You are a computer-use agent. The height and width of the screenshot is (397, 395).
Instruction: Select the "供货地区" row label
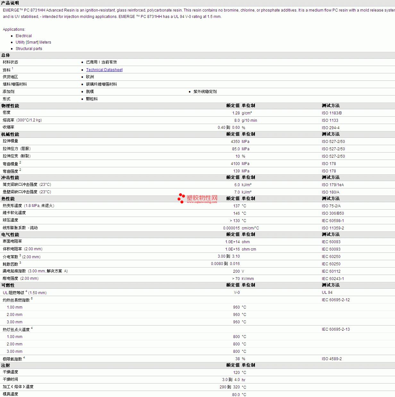click(11, 77)
